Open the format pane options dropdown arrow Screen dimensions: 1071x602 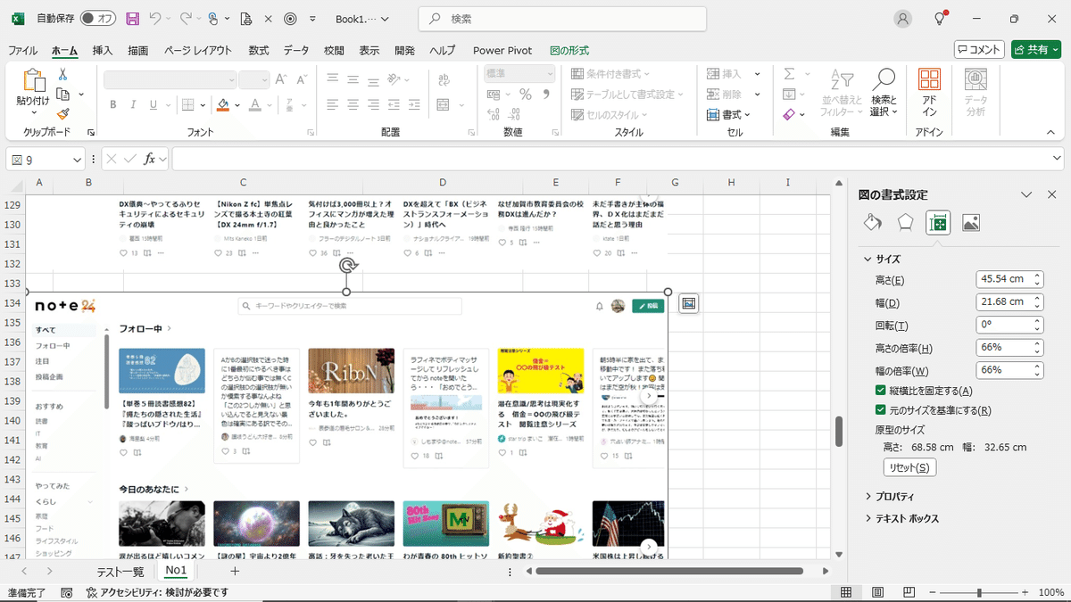[1026, 194]
